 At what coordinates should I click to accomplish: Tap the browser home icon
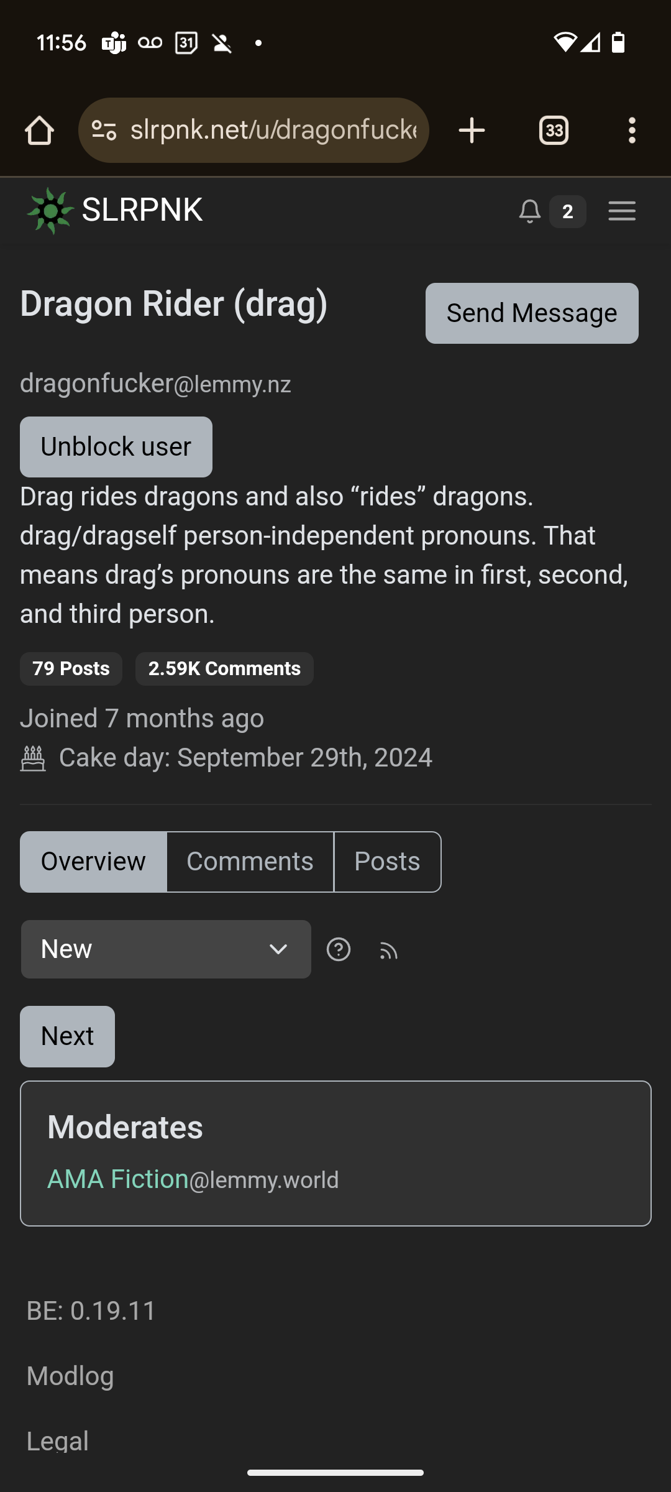39,131
